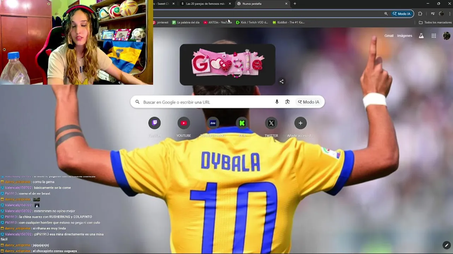The width and height of the screenshot is (453, 254).
Task: Search by image with Lens icon
Action: click(x=287, y=102)
